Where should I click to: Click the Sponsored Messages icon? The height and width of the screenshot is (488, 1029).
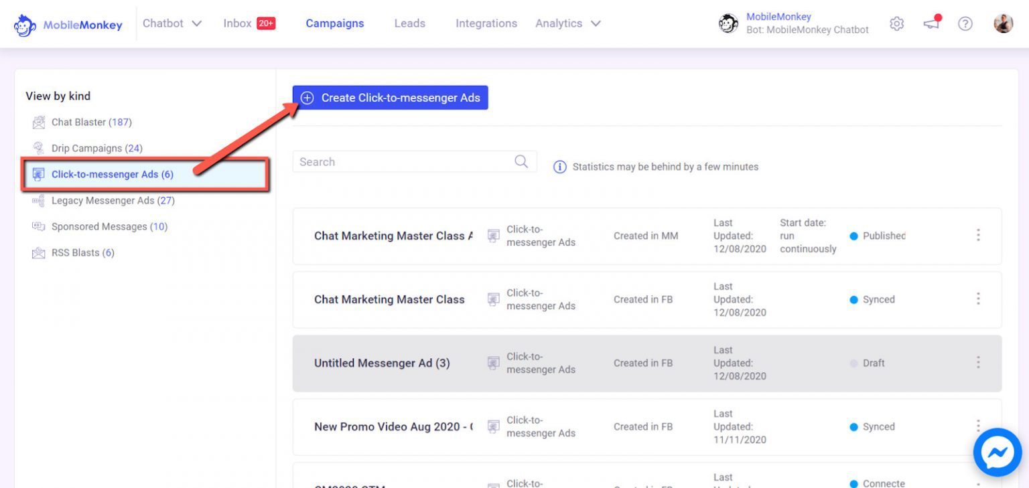38,226
